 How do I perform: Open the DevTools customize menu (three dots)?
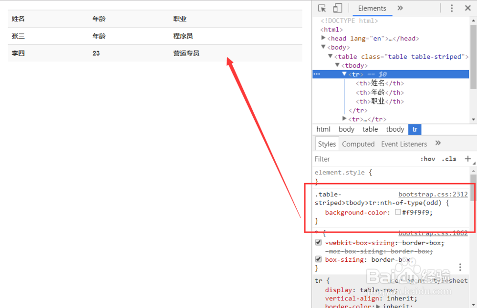click(x=451, y=8)
